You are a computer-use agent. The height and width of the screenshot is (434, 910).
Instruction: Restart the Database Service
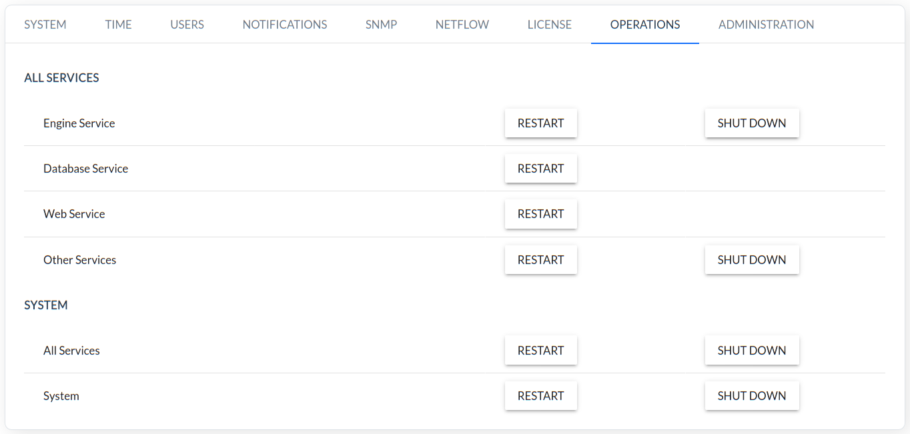(x=541, y=169)
